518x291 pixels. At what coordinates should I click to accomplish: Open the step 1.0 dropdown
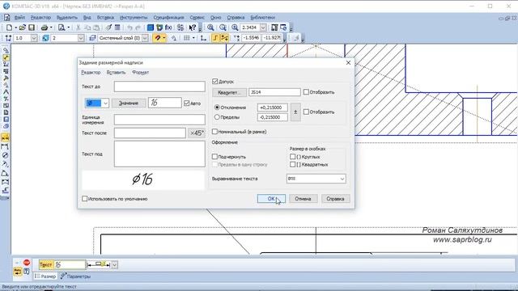(x=34, y=38)
